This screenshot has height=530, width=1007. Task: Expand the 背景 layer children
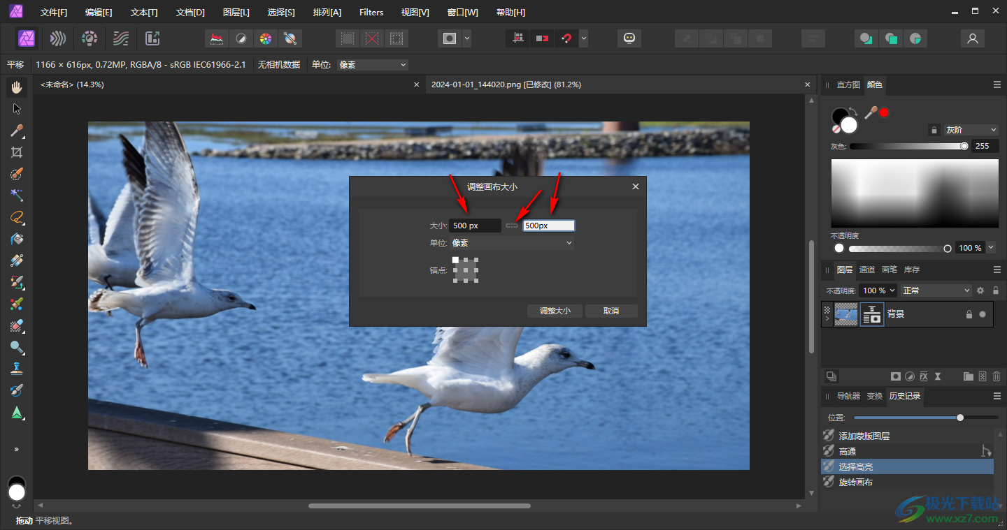(828, 319)
